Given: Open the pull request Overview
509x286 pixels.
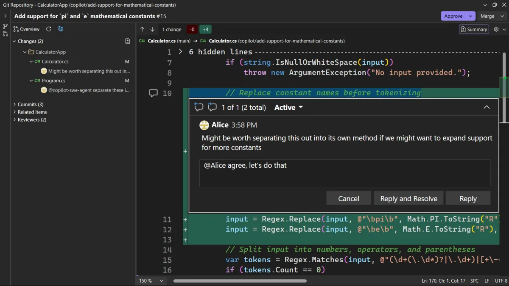Looking at the screenshot, I should click(26, 29).
